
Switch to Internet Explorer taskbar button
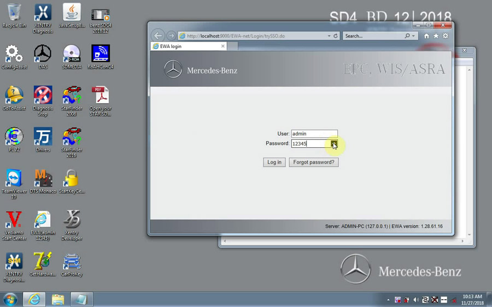click(x=34, y=299)
